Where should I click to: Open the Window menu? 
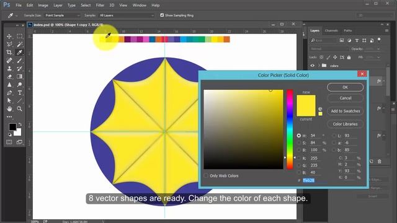coord(139,5)
